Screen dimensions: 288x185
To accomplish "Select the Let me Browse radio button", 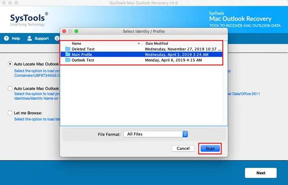I will click(10, 113).
